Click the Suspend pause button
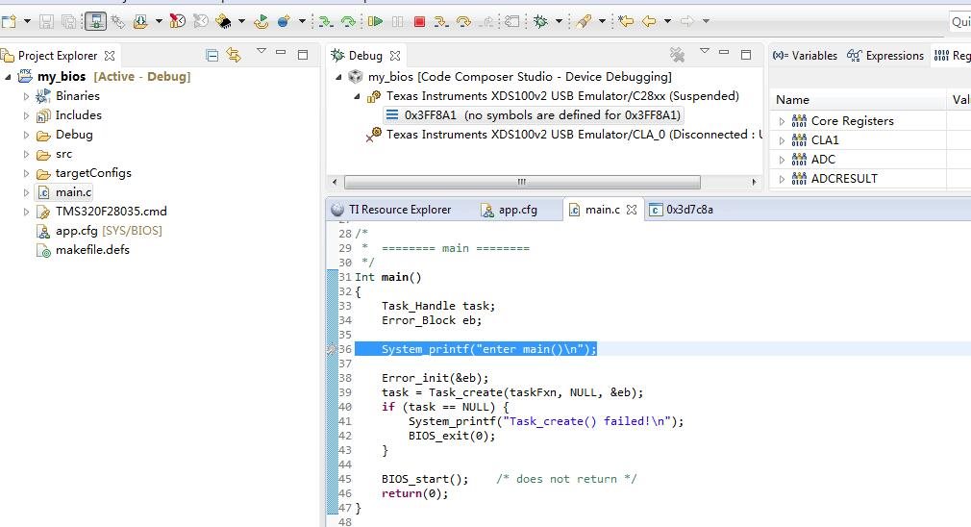 tap(398, 22)
